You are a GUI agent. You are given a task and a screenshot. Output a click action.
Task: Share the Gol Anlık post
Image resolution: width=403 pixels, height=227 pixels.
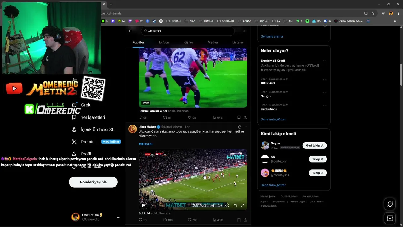pos(245,220)
